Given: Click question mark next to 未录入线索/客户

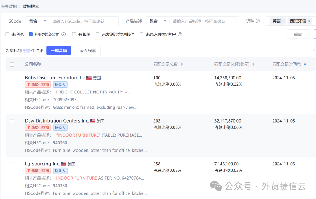Looking at the screenshot, I should 180,34.
